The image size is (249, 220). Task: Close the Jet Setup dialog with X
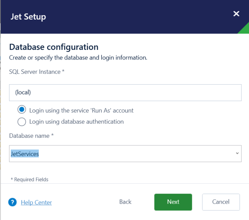click(x=236, y=14)
